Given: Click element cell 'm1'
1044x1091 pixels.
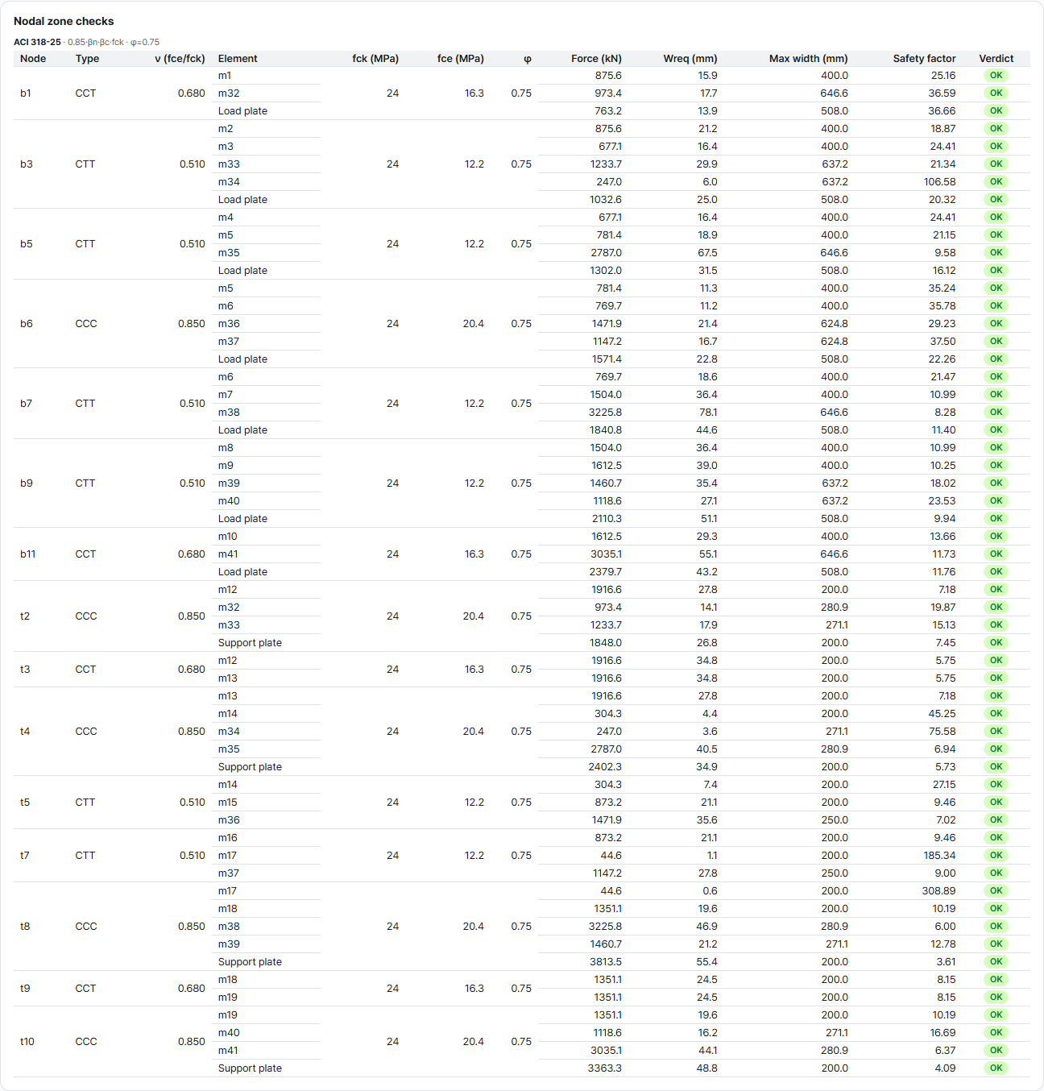Looking at the screenshot, I should (225, 75).
